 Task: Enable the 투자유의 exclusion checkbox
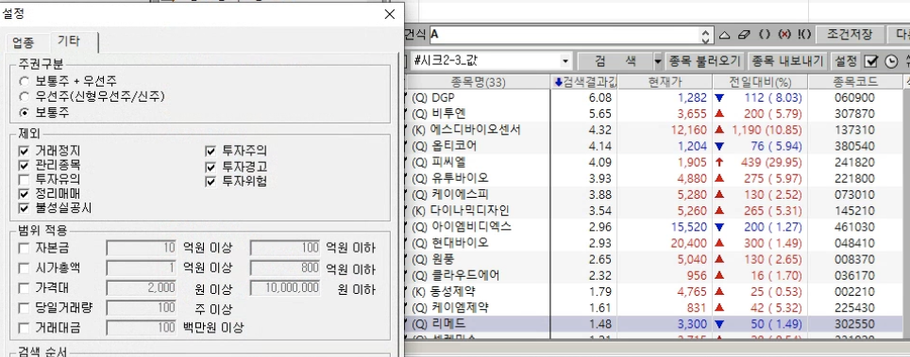tap(24, 180)
